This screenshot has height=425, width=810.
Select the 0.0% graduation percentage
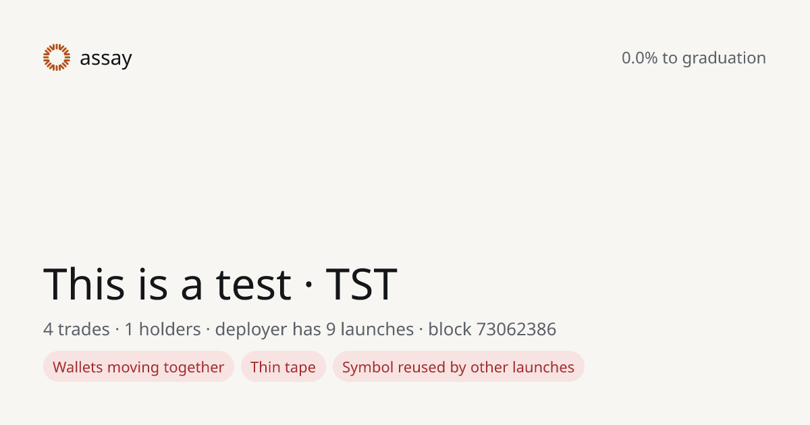click(x=639, y=58)
